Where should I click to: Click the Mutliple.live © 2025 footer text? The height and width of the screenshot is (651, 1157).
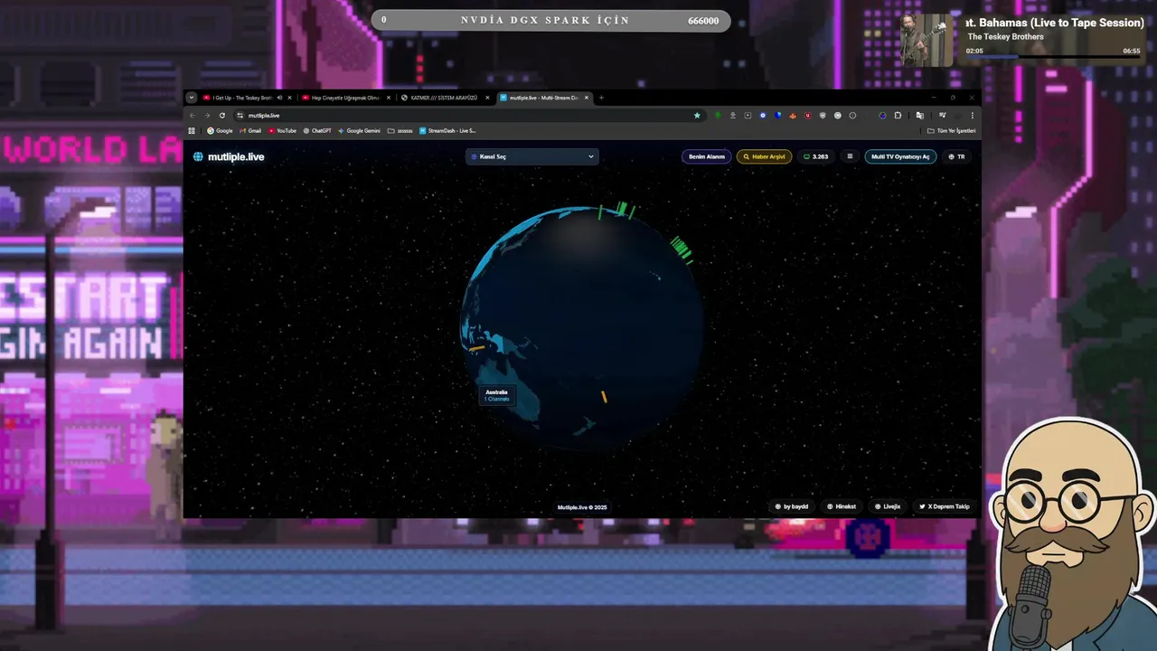point(582,507)
